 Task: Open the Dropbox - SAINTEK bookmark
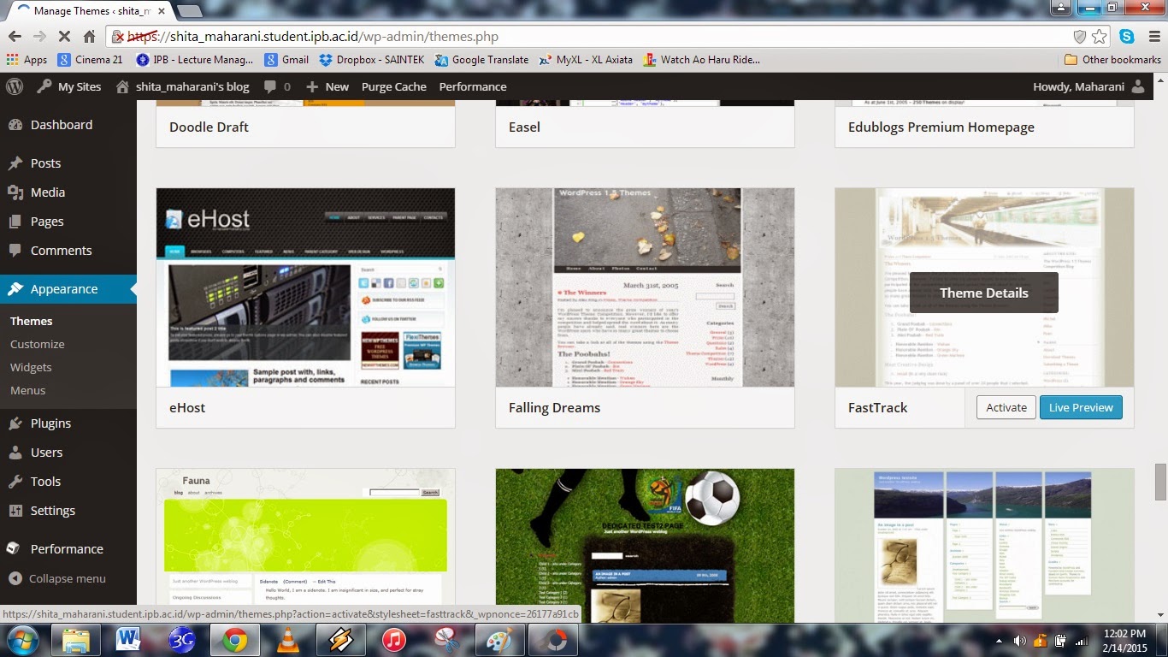[372, 60]
